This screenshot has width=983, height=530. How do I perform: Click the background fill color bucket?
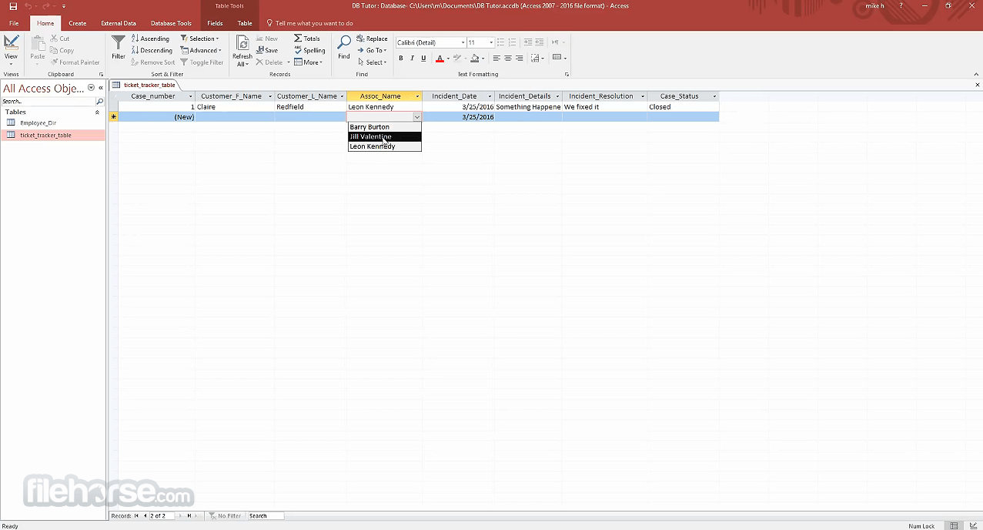[x=474, y=58]
